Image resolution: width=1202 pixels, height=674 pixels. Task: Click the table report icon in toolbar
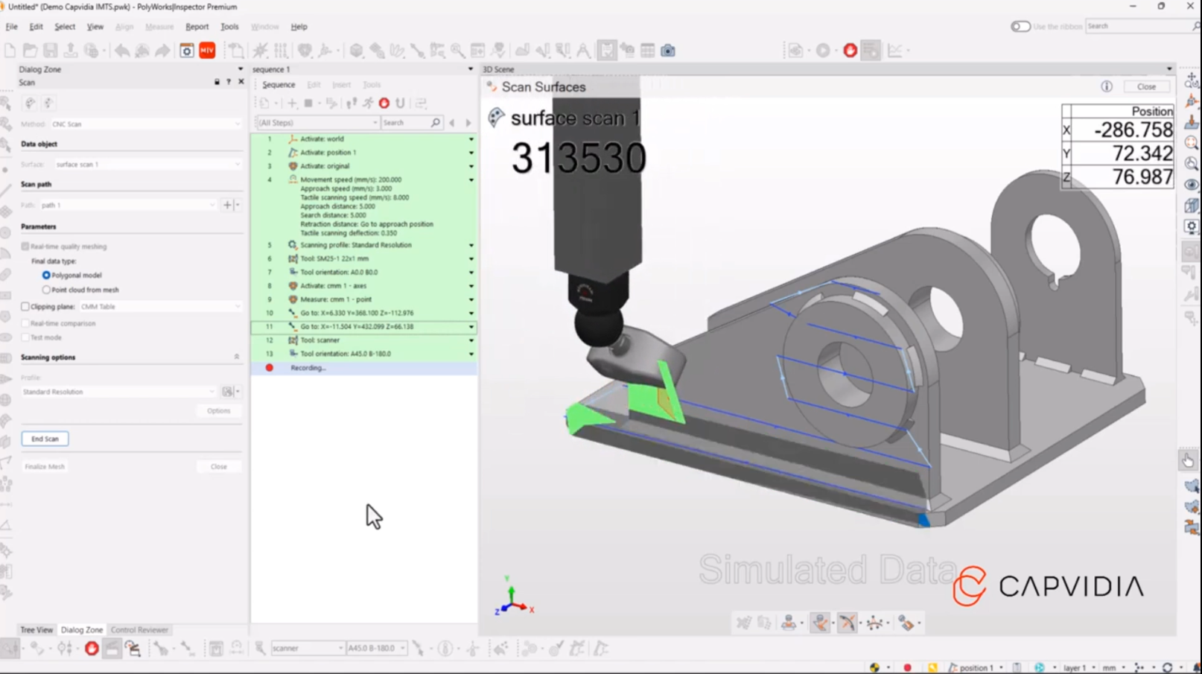[647, 51]
